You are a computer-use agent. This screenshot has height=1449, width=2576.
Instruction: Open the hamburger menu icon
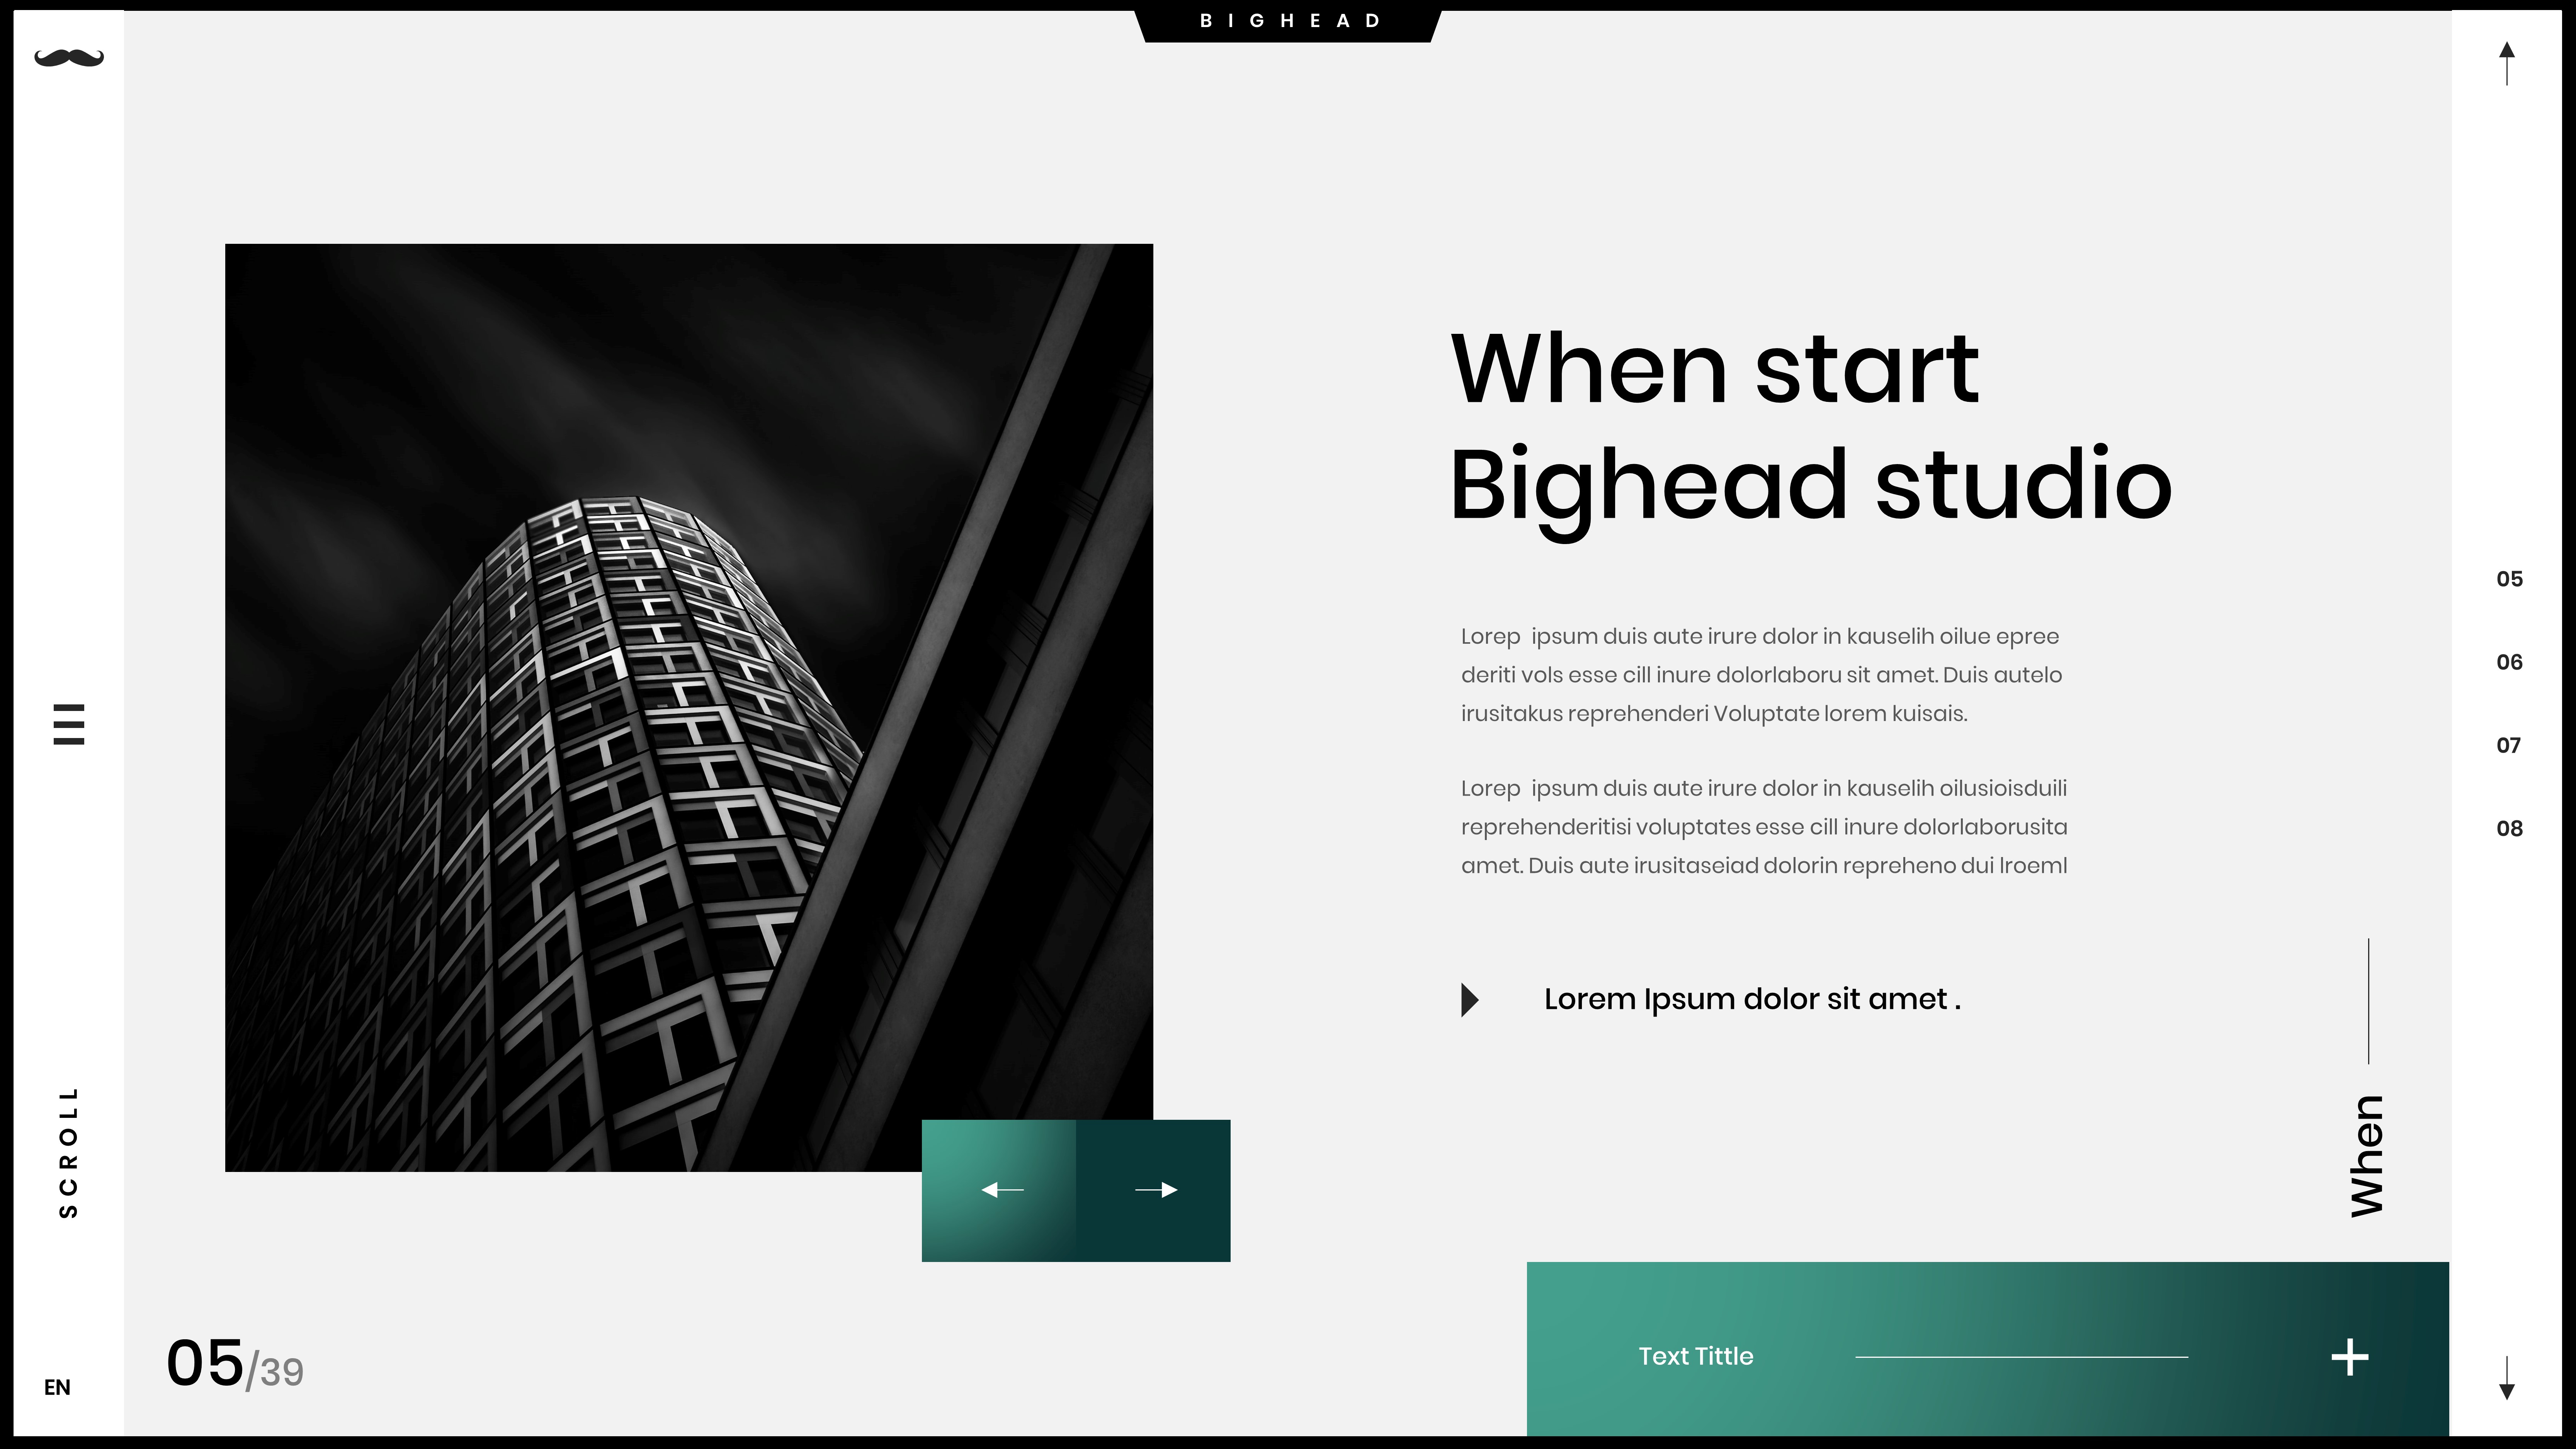pyautogui.click(x=69, y=724)
